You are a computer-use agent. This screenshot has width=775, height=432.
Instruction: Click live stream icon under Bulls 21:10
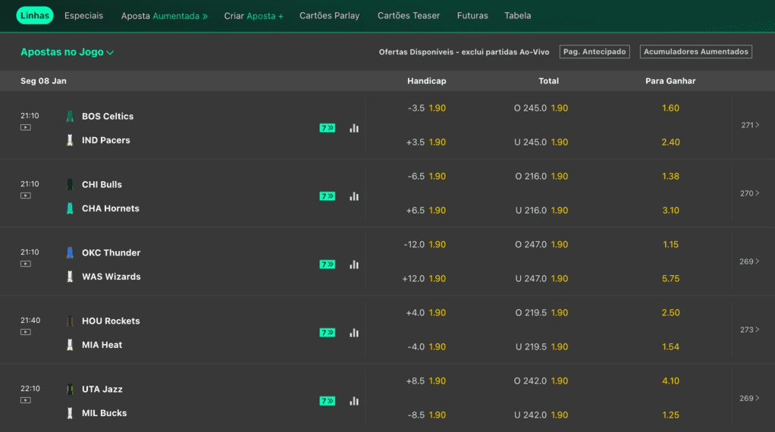point(26,196)
